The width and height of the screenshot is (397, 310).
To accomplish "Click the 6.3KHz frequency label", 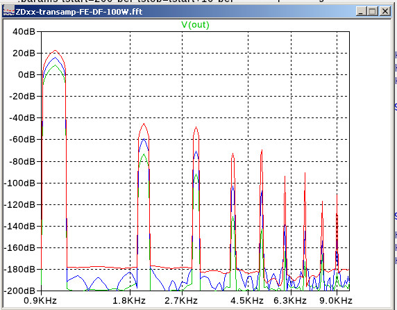I will coord(290,301).
